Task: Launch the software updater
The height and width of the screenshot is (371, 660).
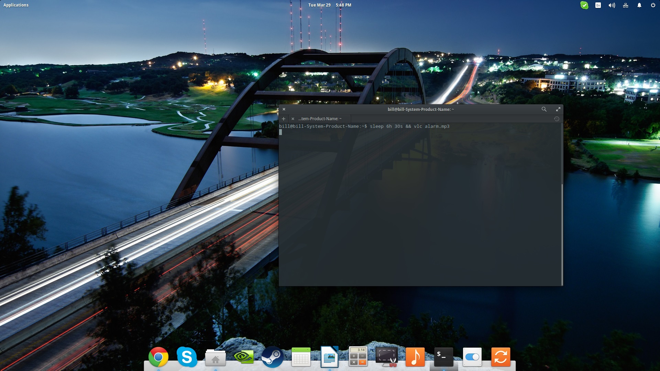Action: click(500, 357)
